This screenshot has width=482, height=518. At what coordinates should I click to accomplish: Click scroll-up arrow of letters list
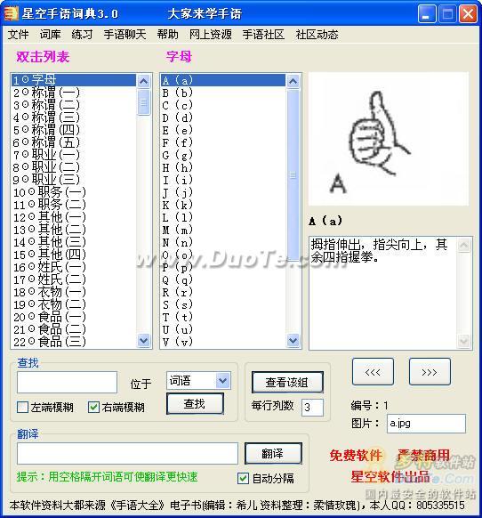pos(293,81)
